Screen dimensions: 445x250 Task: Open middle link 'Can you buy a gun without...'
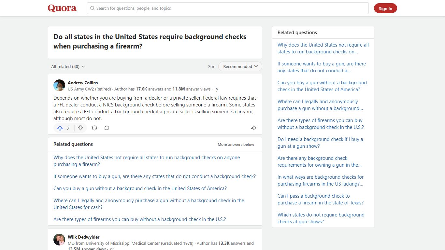pos(140,188)
